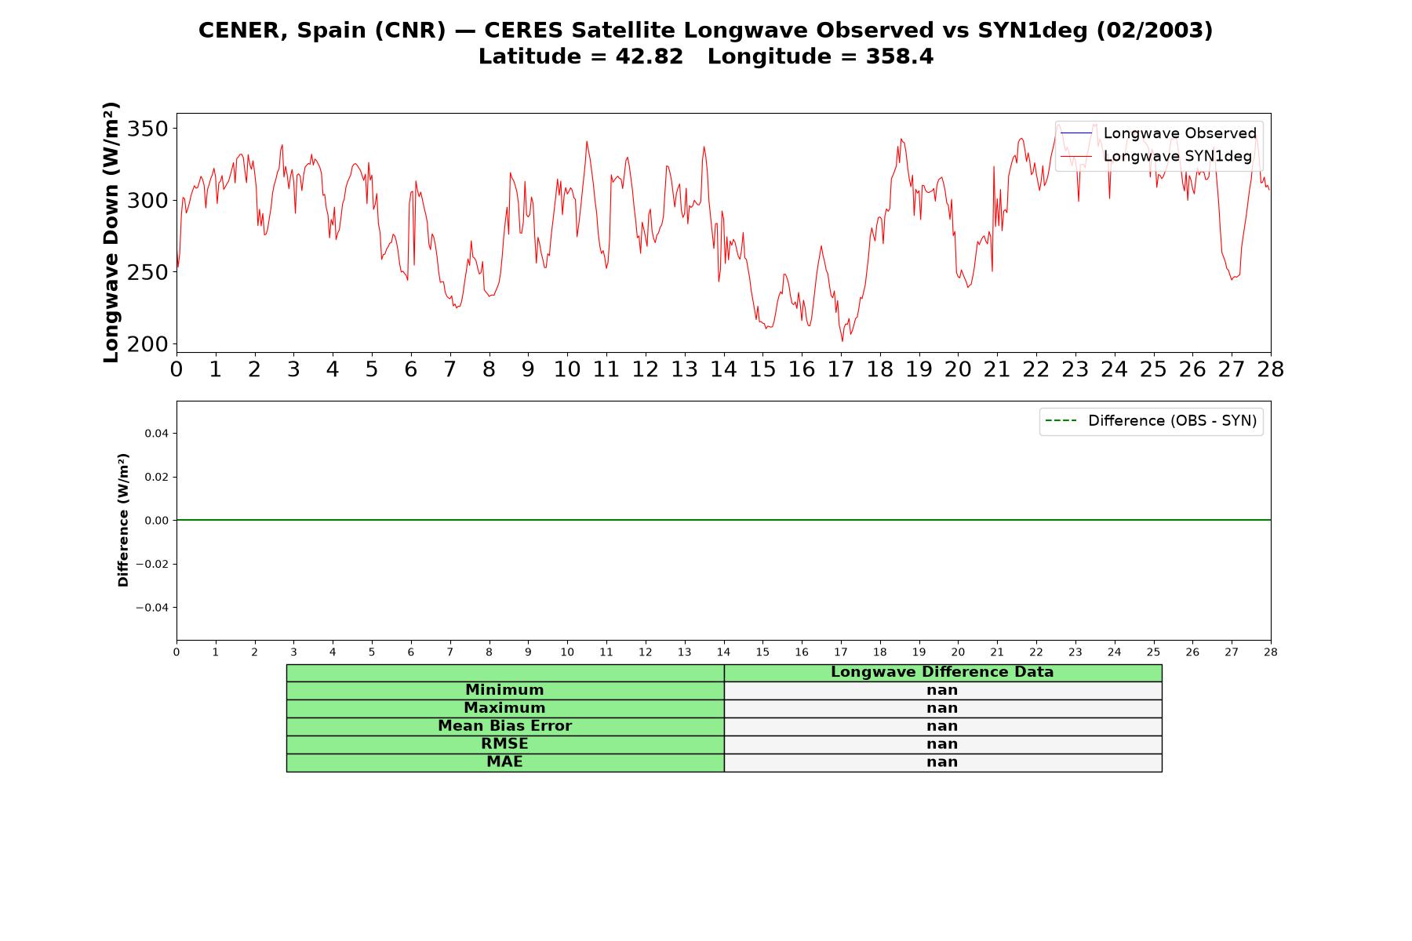The height and width of the screenshot is (941, 1412).
Task: Click the green dashed legend line sample
Action: [1061, 421]
